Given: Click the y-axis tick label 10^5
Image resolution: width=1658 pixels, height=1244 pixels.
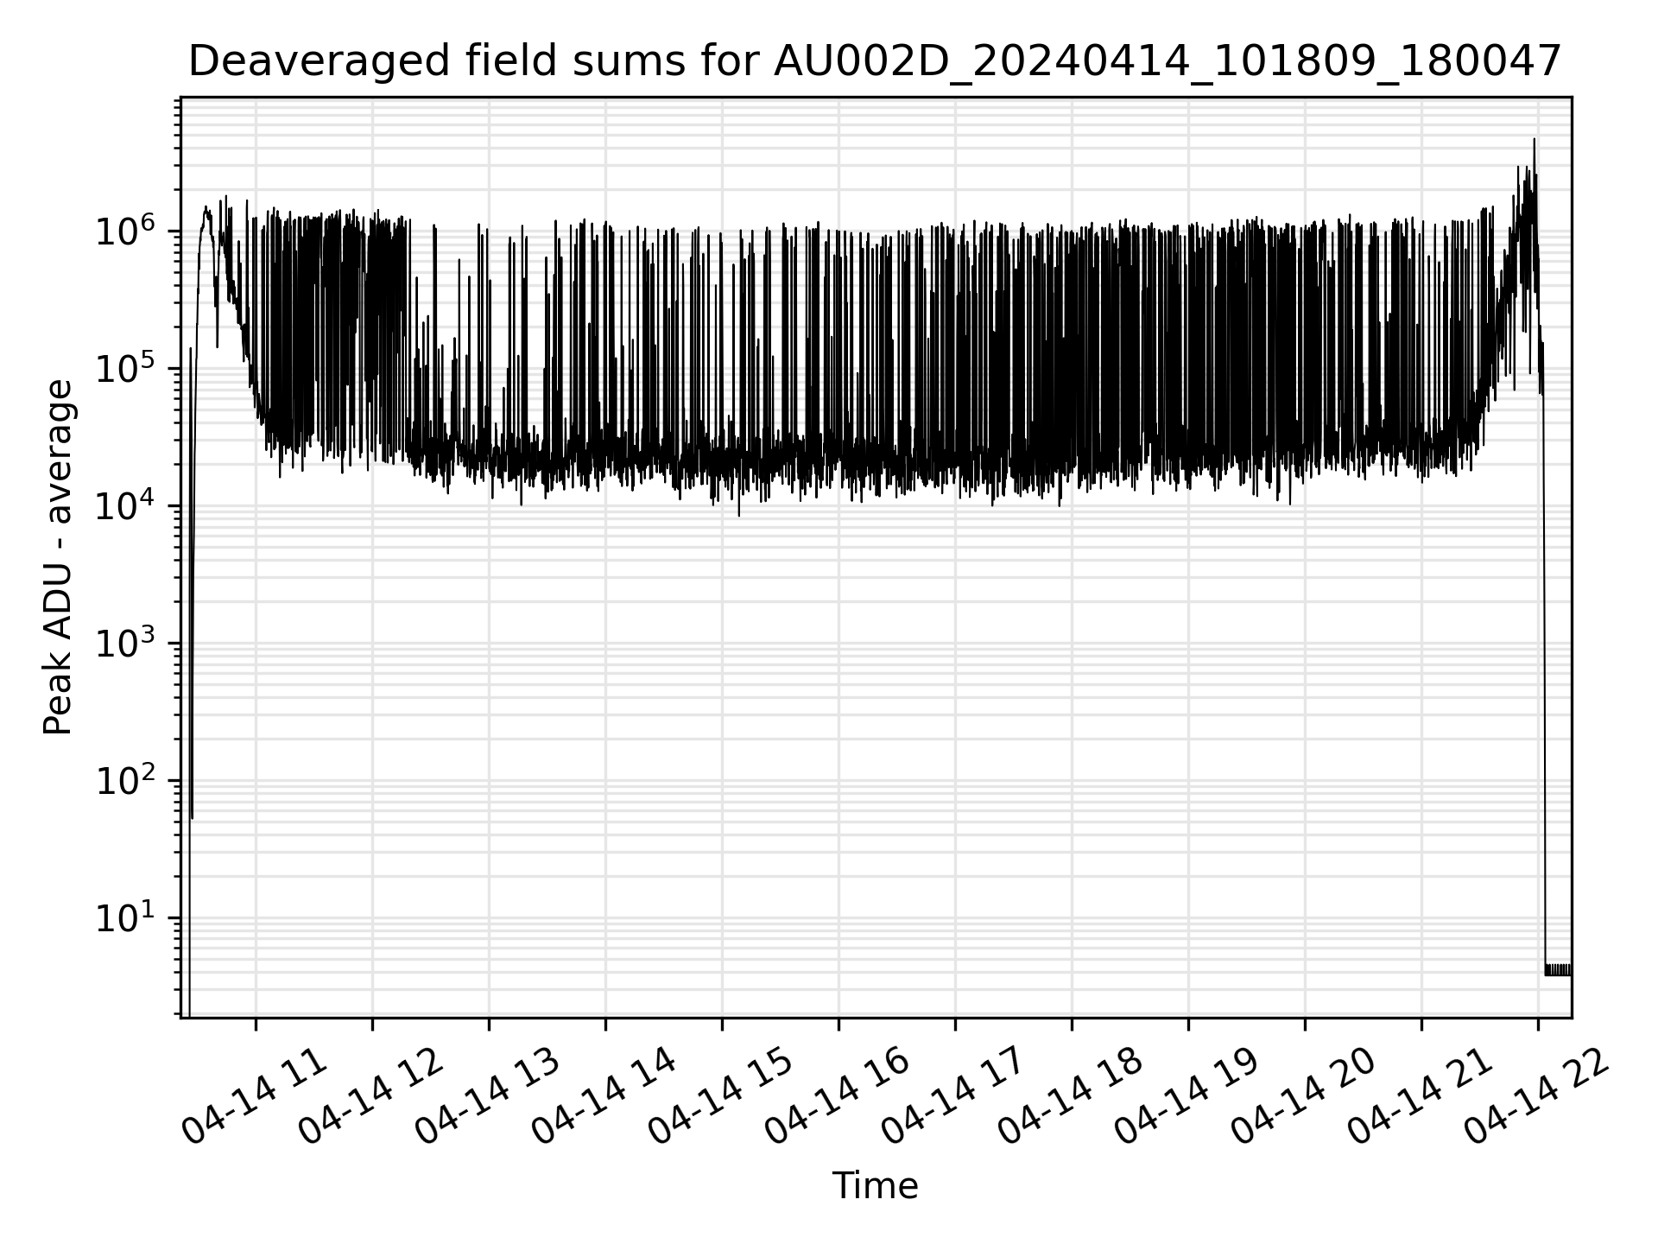Looking at the screenshot, I should pyautogui.click(x=126, y=368).
